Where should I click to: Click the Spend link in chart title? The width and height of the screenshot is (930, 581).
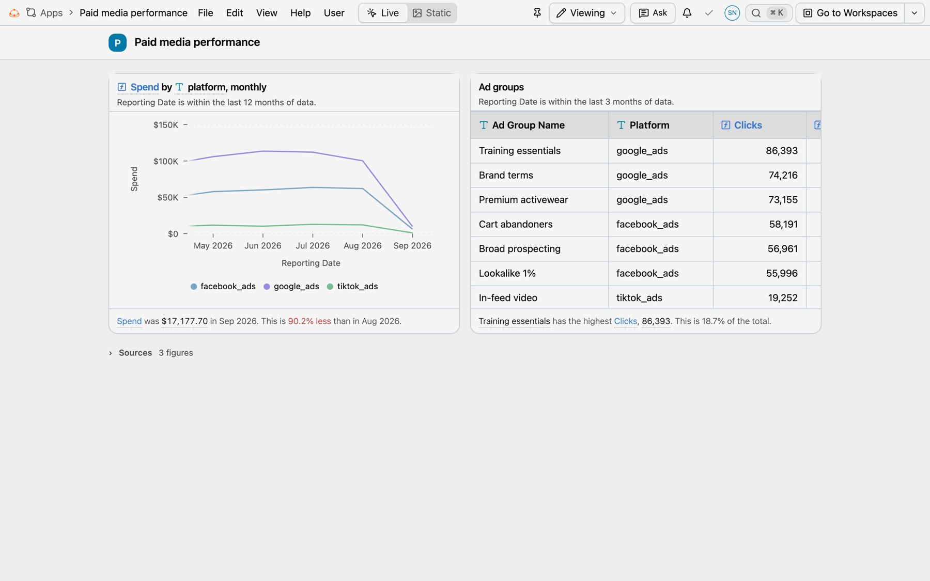(x=145, y=87)
